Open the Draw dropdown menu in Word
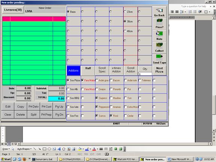The image size is (216, 162). (x=6, y=149)
